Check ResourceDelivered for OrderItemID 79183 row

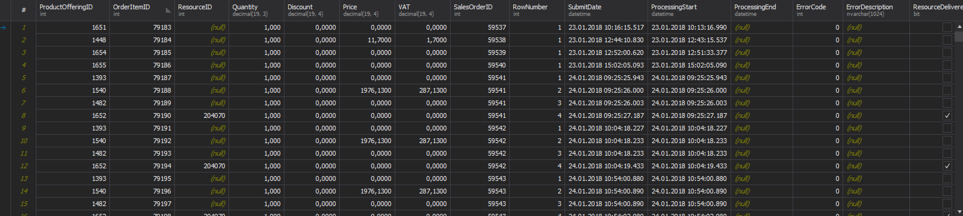[947, 27]
